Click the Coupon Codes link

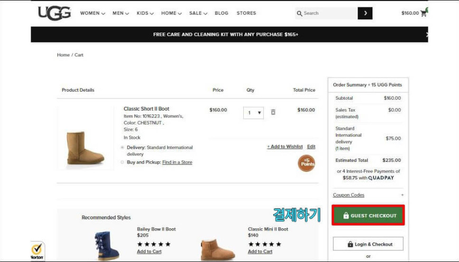[x=348, y=195]
